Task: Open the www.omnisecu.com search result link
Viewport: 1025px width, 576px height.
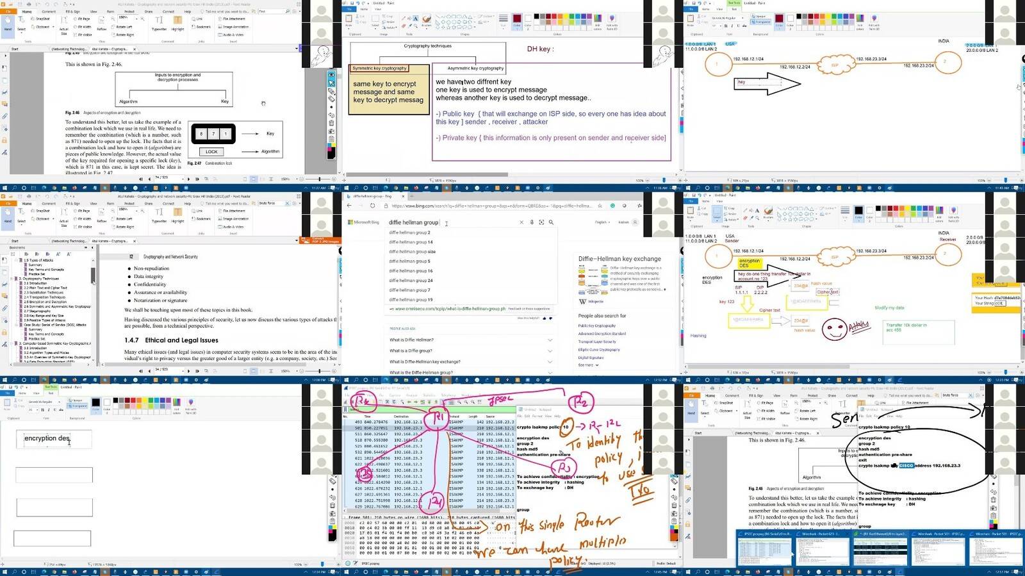Action: click(450, 309)
